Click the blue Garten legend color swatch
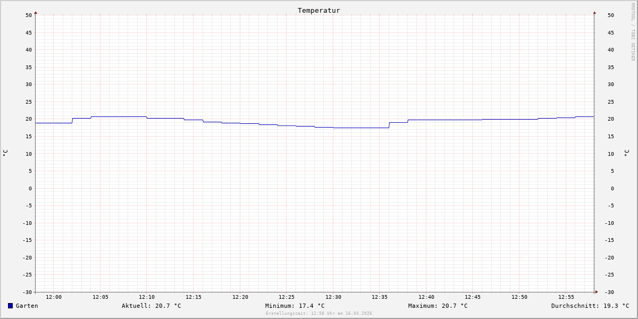The height and width of the screenshot is (319, 638). (10, 306)
